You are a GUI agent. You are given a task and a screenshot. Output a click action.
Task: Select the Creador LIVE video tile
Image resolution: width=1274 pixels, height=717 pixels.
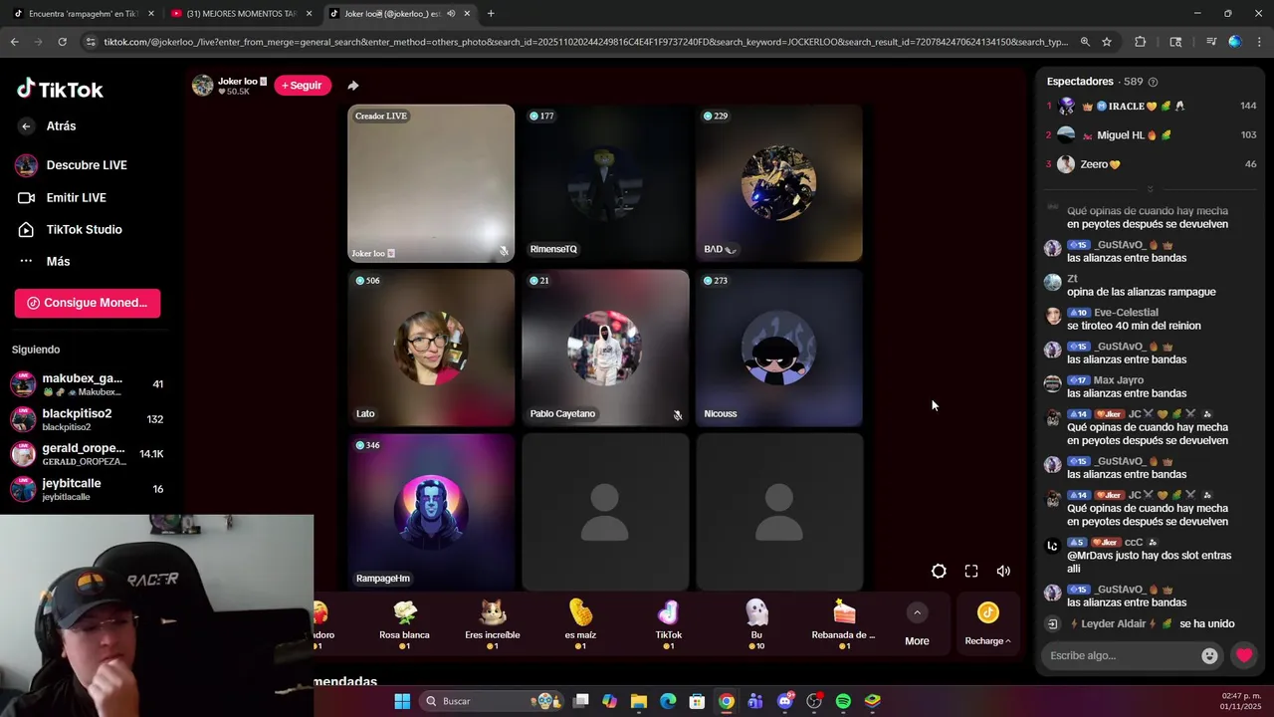pyautogui.click(x=431, y=183)
